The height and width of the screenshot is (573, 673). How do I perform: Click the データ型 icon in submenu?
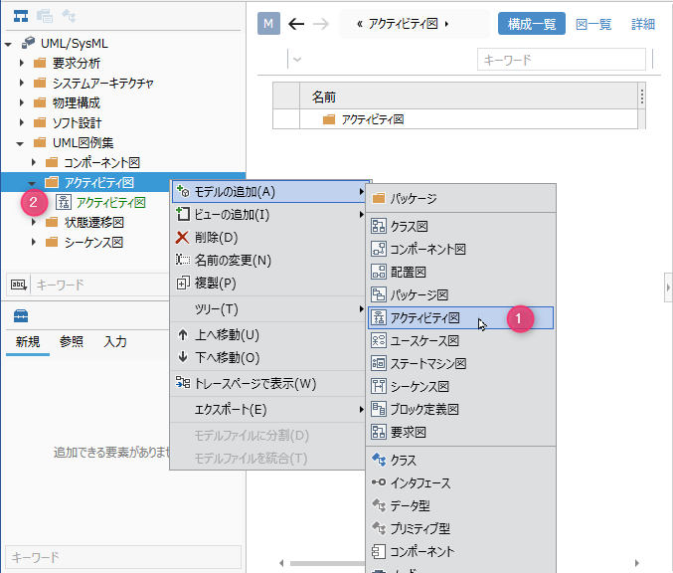coord(379,505)
